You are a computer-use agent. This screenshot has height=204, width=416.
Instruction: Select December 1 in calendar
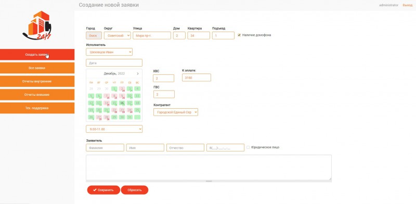click(x=114, y=88)
